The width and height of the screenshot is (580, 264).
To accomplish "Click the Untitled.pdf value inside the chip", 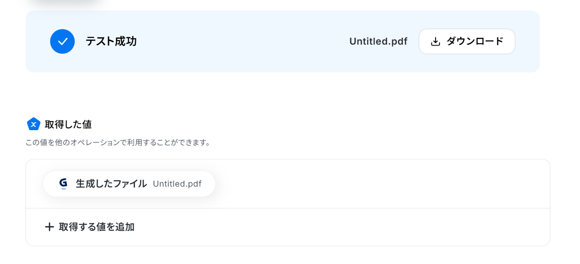I will click(177, 184).
